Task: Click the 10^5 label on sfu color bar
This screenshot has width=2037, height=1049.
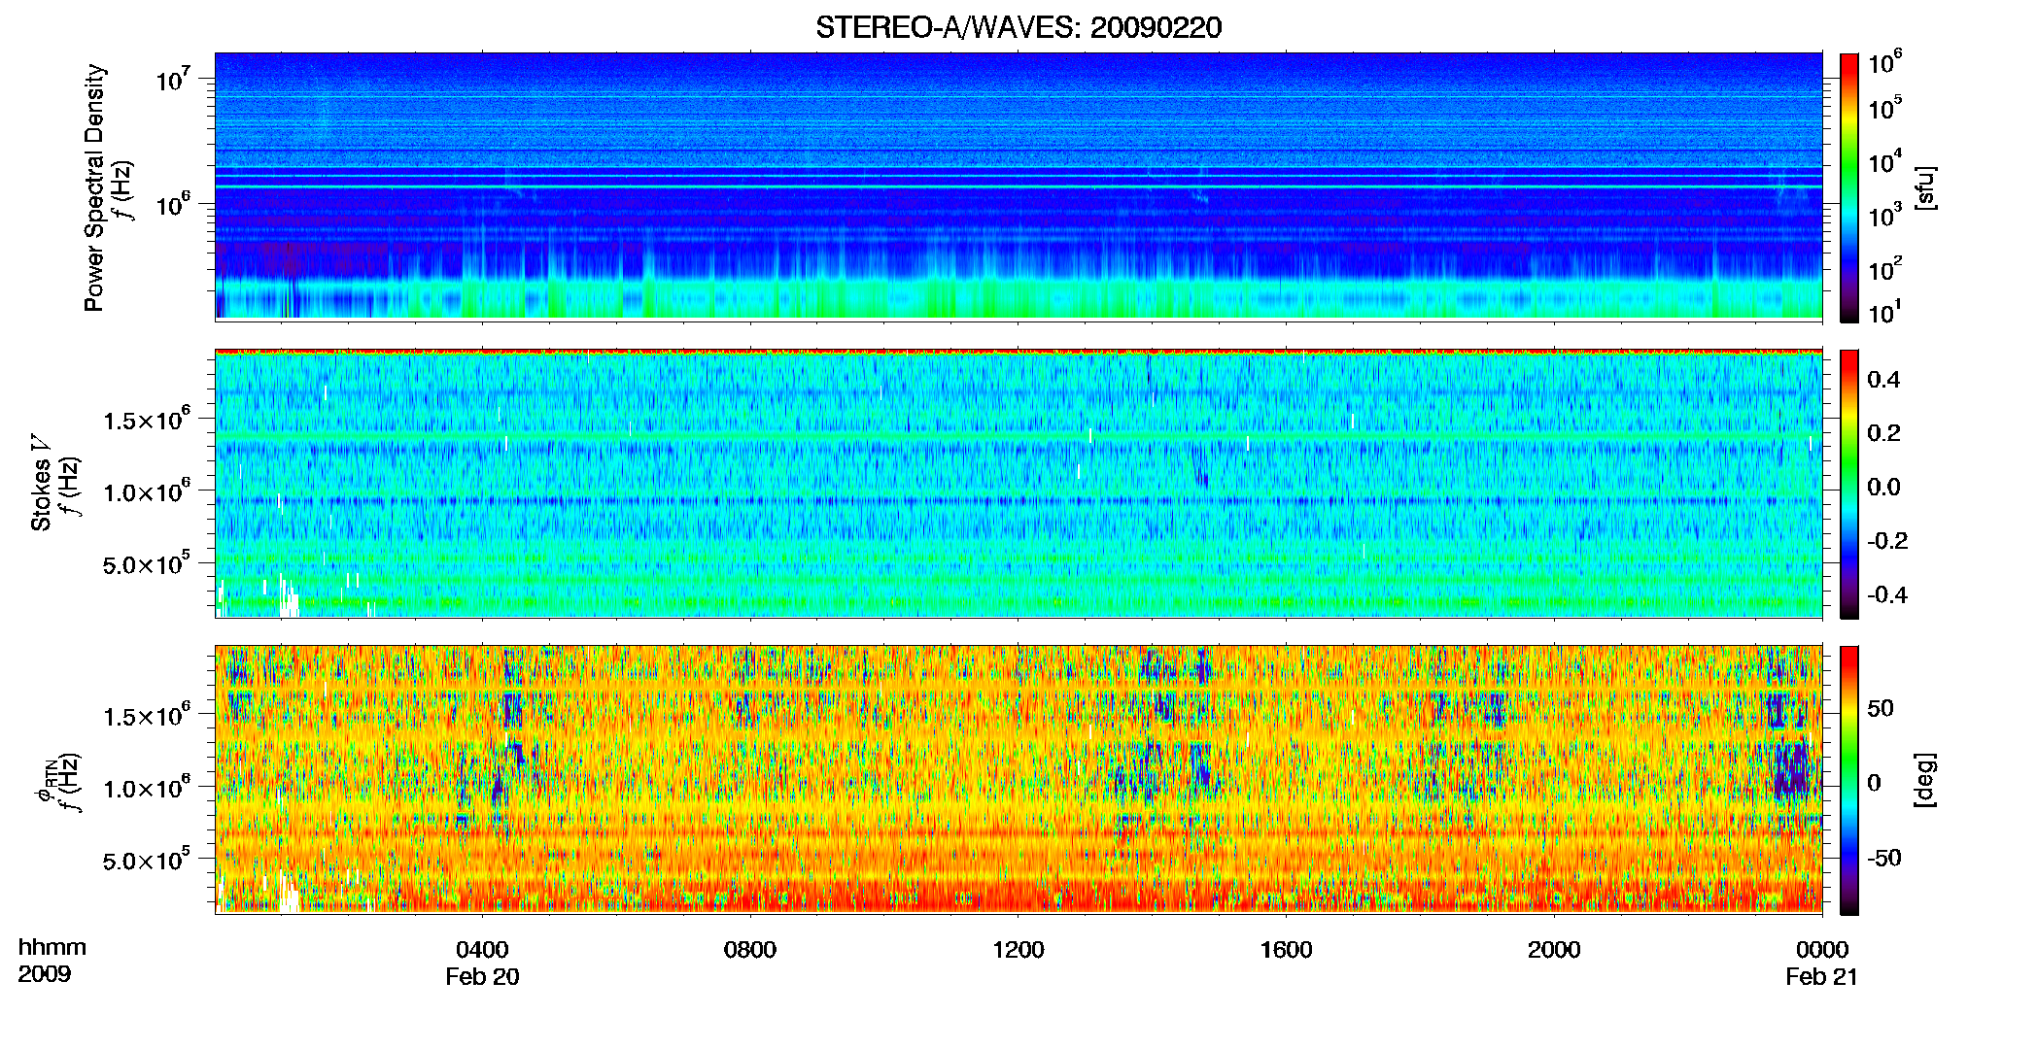Action: (x=1885, y=108)
